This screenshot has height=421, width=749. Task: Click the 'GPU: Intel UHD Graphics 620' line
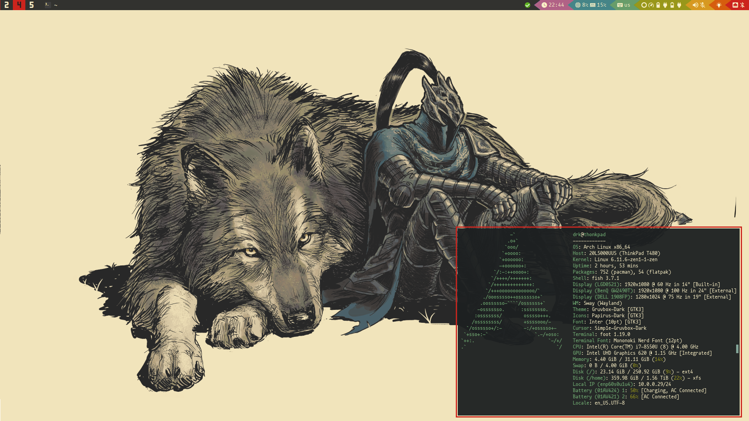pos(642,353)
